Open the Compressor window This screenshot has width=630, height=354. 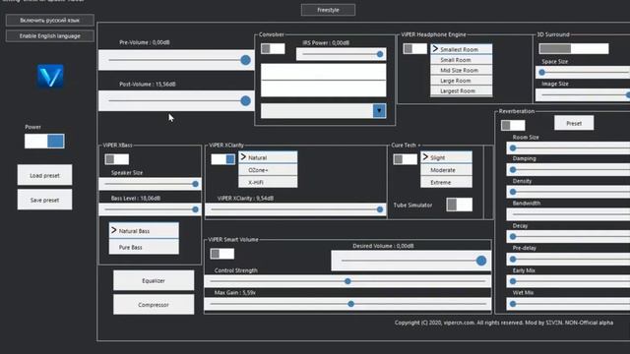tap(154, 305)
